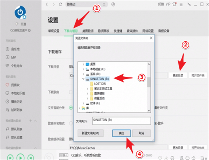Click the remove (minus circle) icon in player
The image size is (209, 160).
tap(172, 158)
